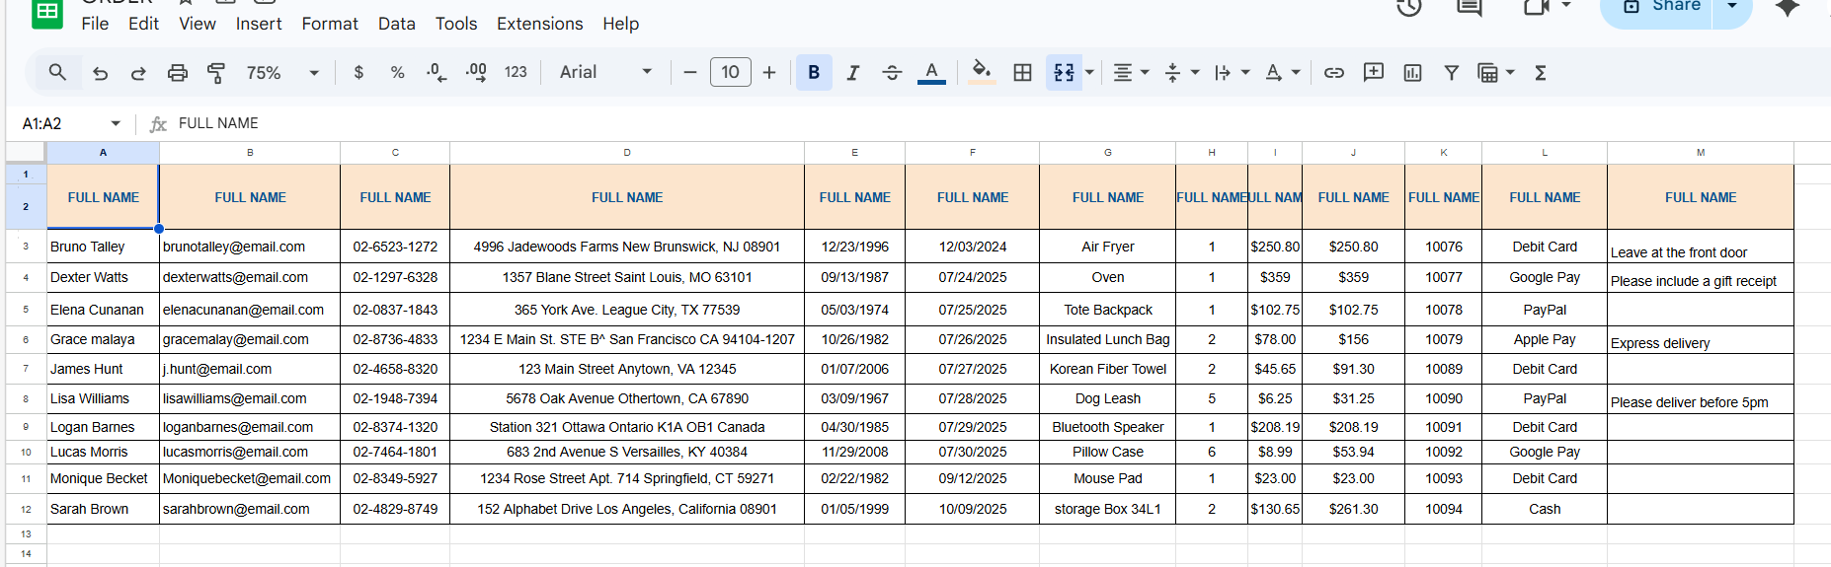The image size is (1831, 567).
Task: Toggle the Create a filter icon
Action: (1451, 72)
